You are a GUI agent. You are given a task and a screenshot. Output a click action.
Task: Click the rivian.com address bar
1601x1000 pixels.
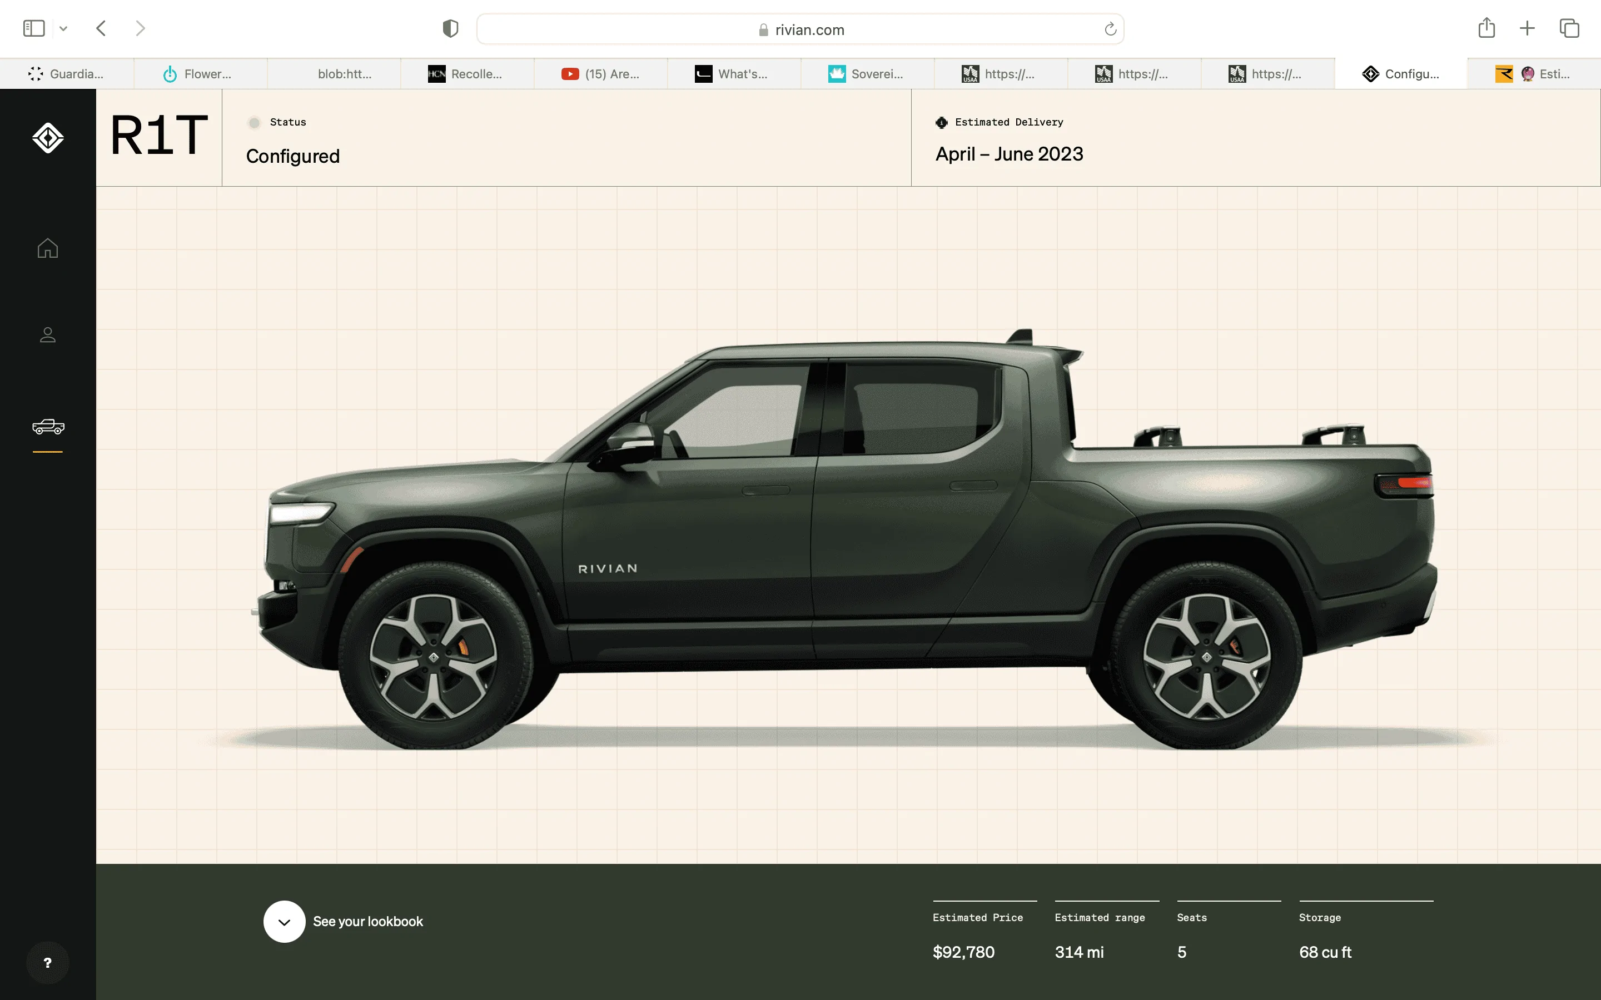800,29
